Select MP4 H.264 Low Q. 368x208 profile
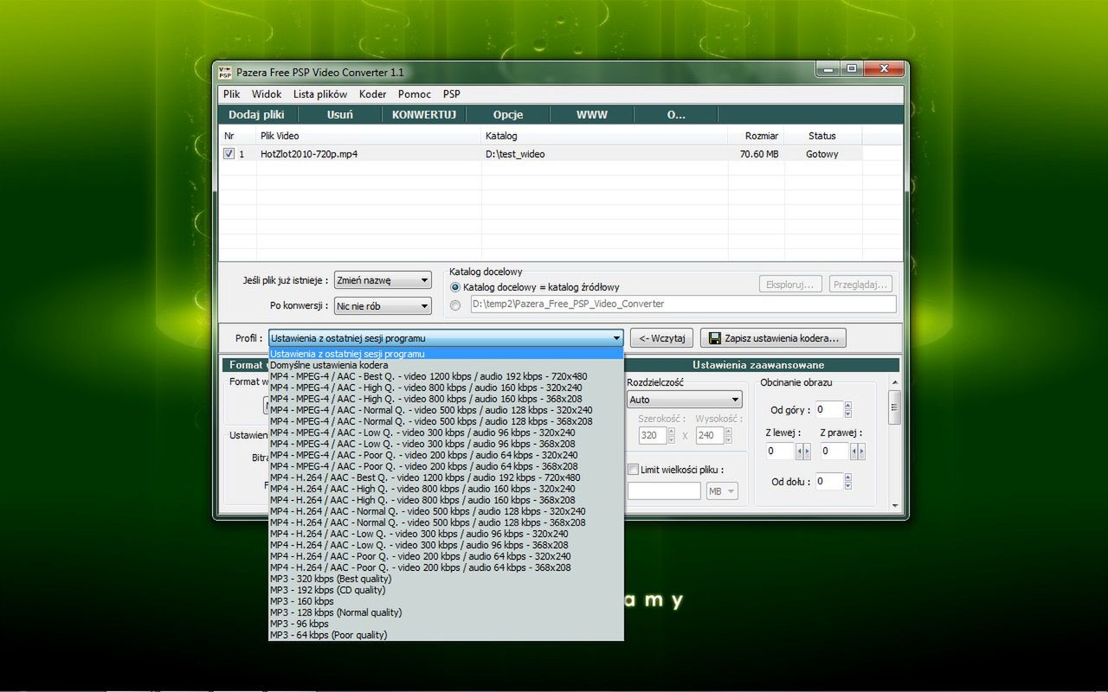1108x692 pixels. pyautogui.click(x=446, y=545)
